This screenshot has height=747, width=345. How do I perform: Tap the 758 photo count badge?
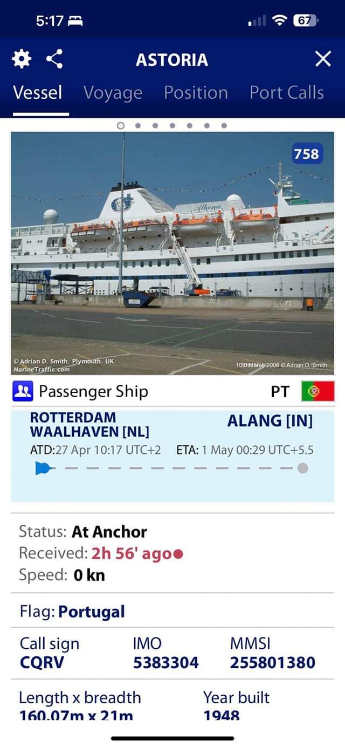(x=306, y=154)
